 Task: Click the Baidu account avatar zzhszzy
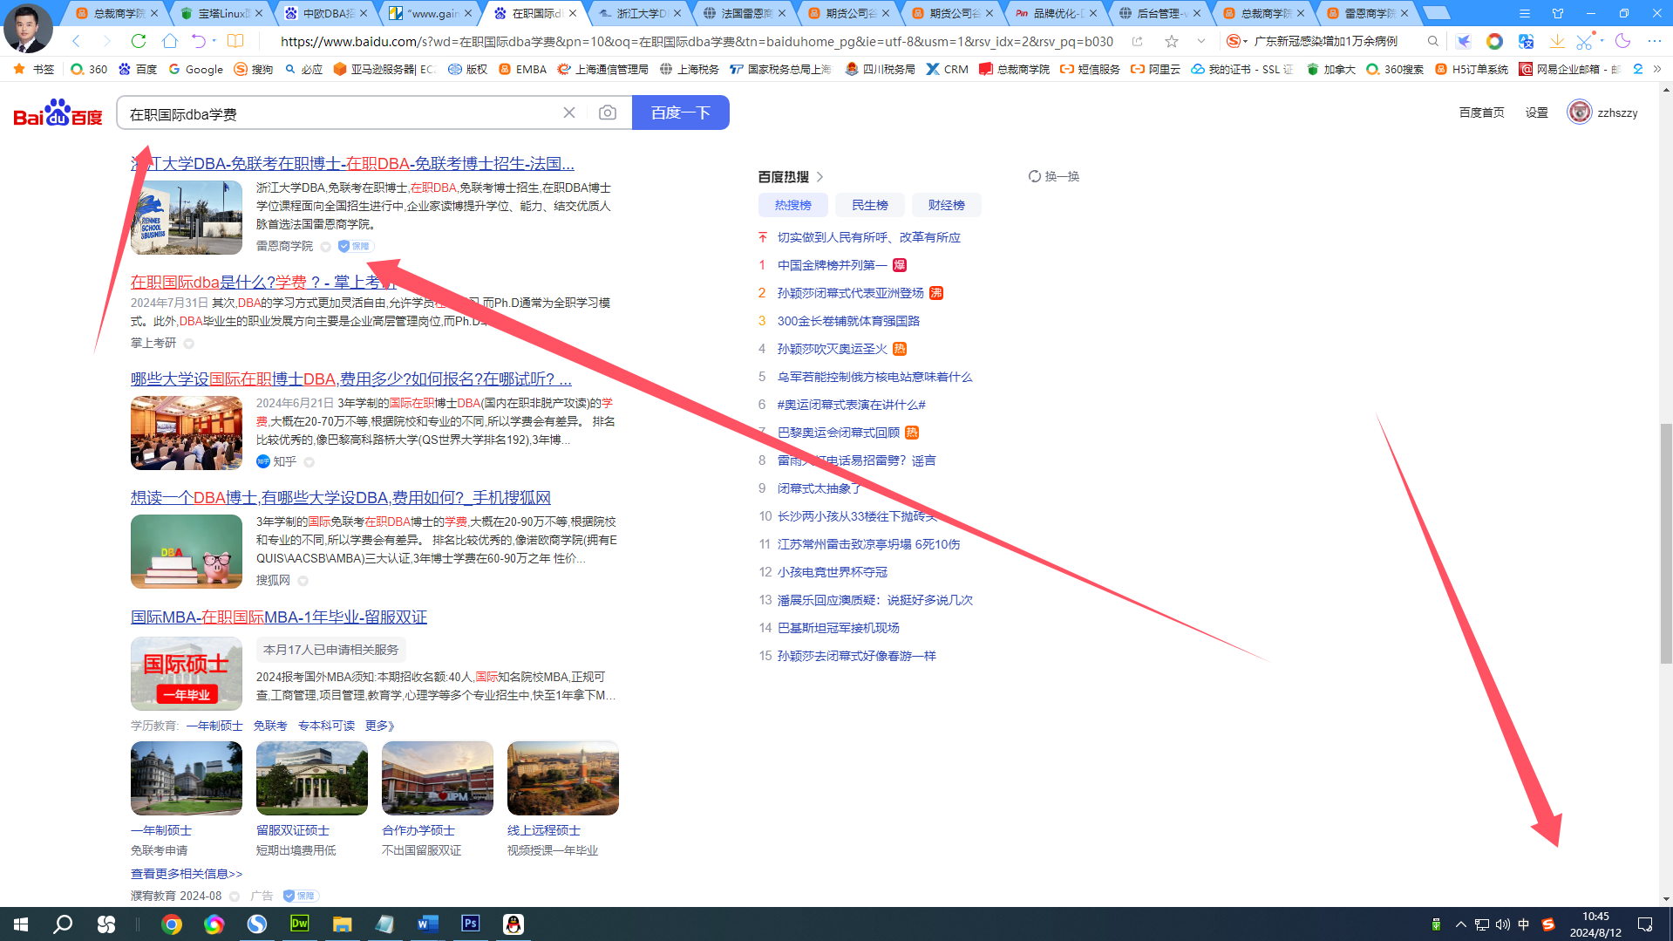pyautogui.click(x=1580, y=112)
